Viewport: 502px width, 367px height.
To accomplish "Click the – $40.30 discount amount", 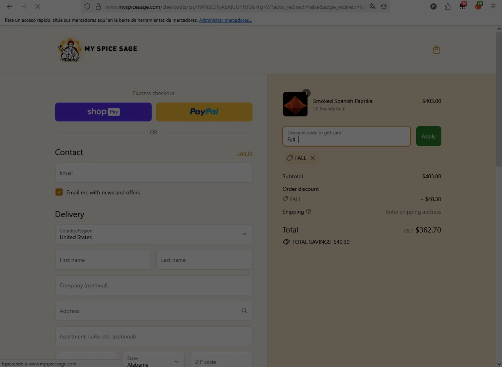I will click(x=431, y=199).
